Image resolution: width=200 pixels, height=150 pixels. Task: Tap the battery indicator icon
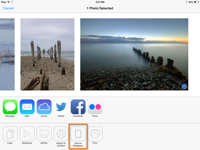tap(197, 2)
